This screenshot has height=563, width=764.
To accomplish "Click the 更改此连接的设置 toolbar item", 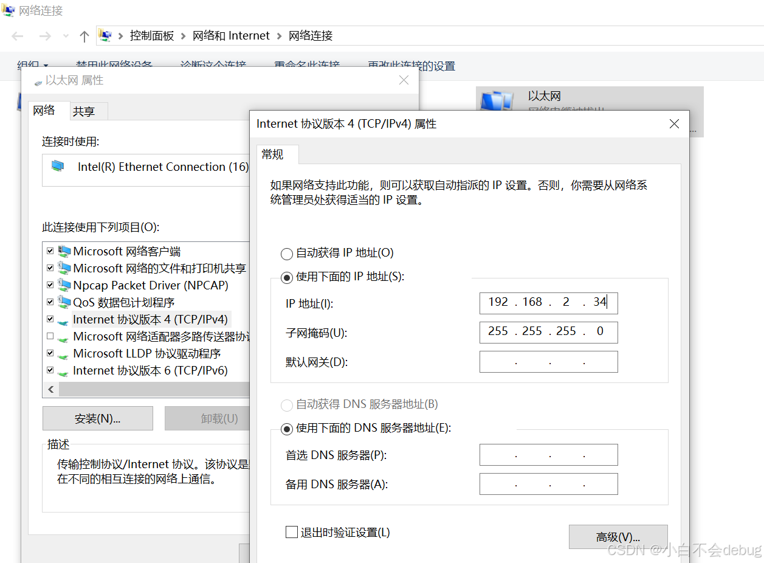I will (x=411, y=66).
